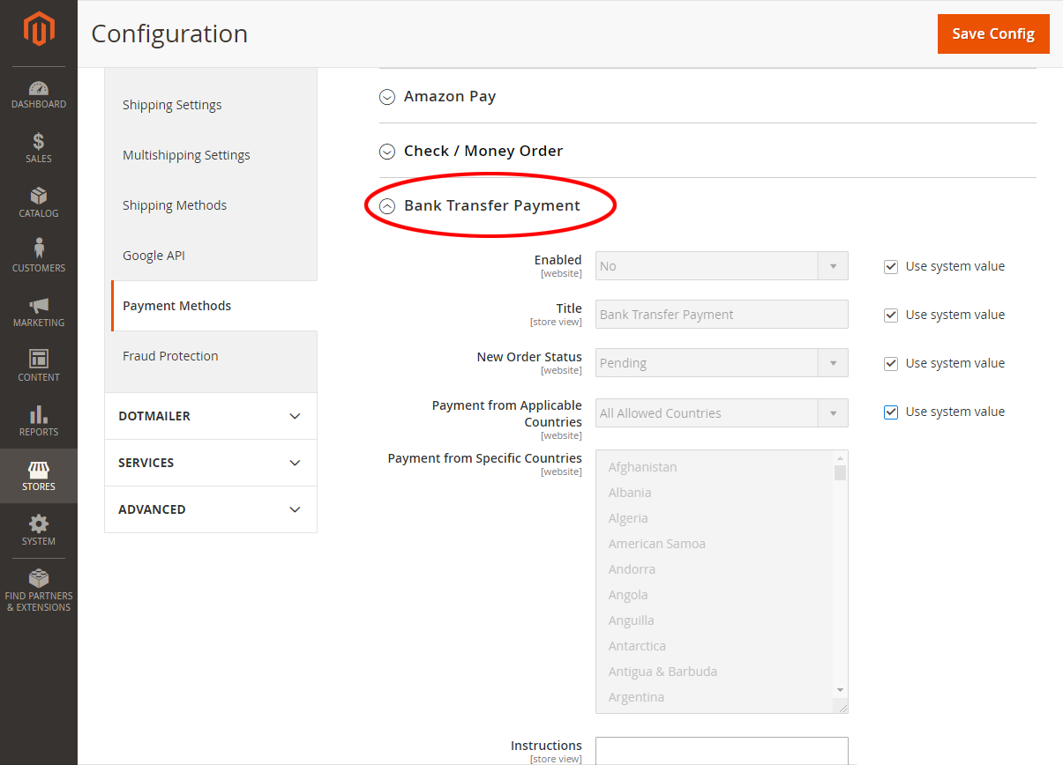Click the Magento logo icon
This screenshot has height=765, width=1063.
[39, 30]
